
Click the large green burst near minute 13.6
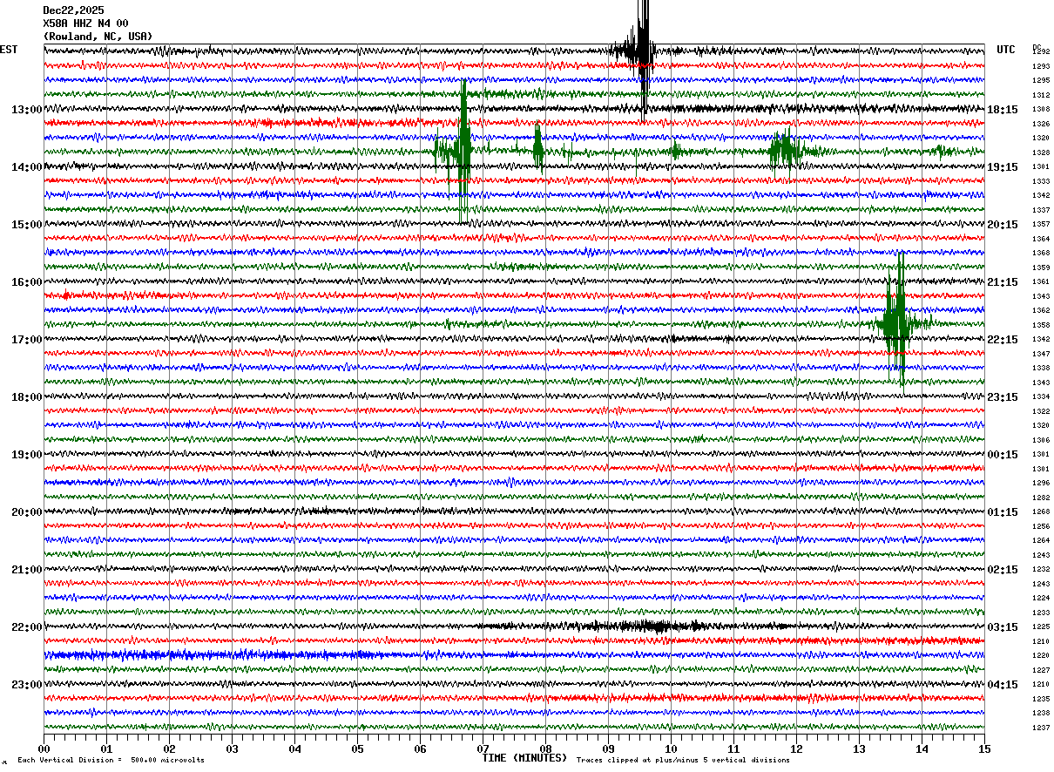click(x=896, y=322)
